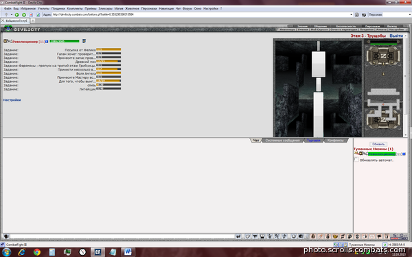The width and height of the screenshot is (412, 257).
Task: Open the Настройки menu in menu bar
Action: click(x=211, y=9)
